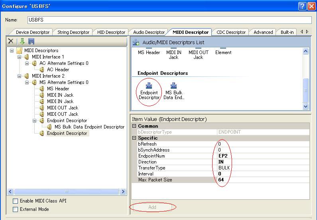Select MIDI IN Jack in the descriptors list
The image size is (317, 220).
click(174, 55)
